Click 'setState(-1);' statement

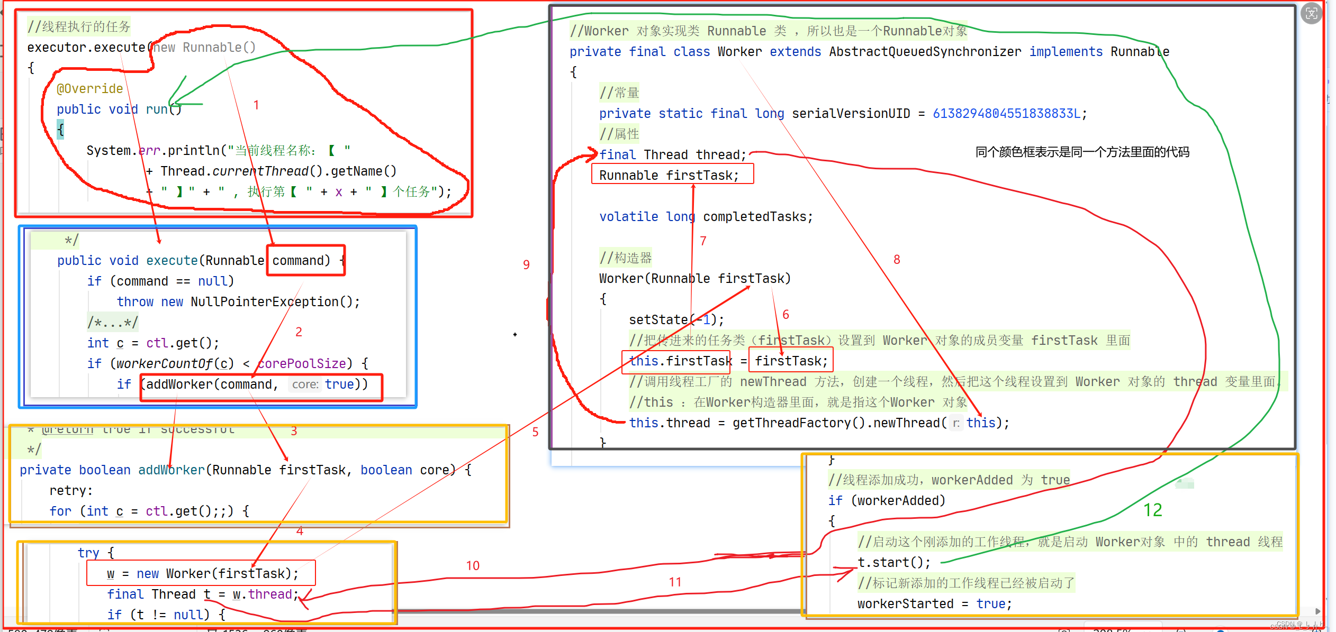[676, 319]
